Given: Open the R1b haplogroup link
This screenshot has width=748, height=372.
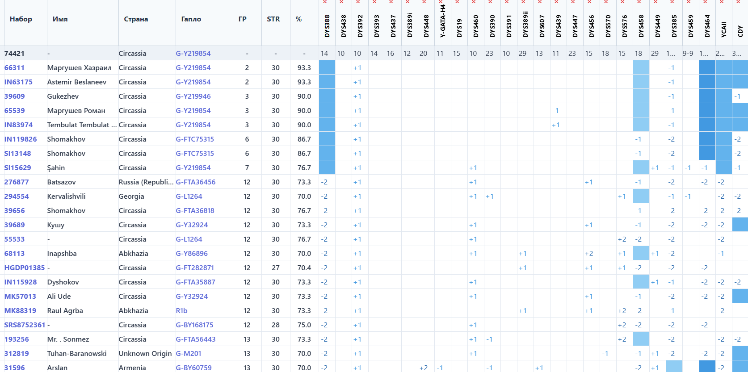Looking at the screenshot, I should [181, 311].
